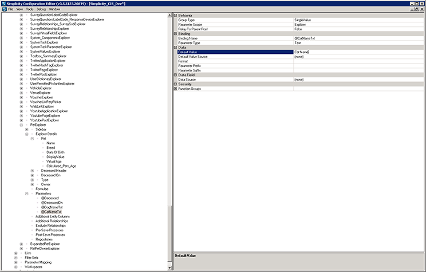The width and height of the screenshot is (426, 272).
Task: Click the Parameter Prefix value cell
Action: (358, 66)
